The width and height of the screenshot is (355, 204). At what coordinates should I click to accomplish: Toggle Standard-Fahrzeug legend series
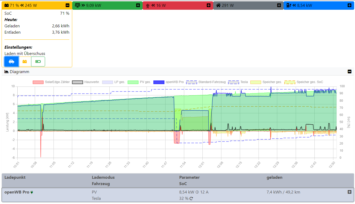pos(206,82)
